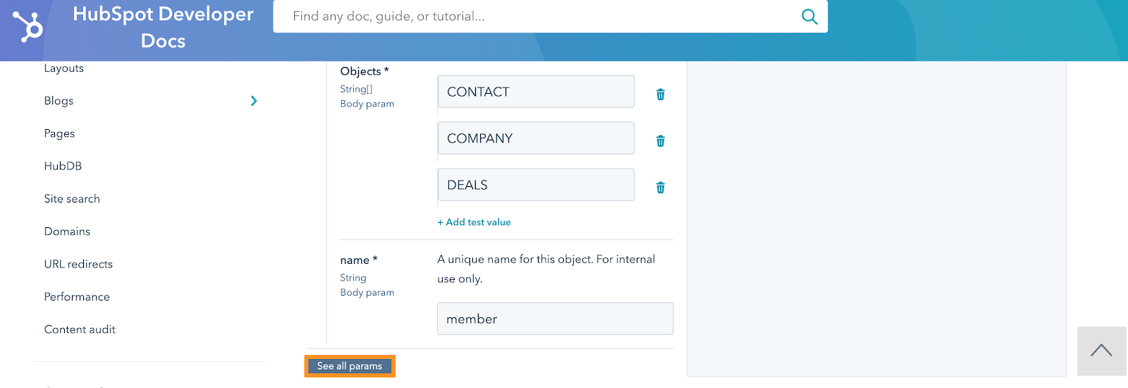Go to HubDB docs section
Screen dimensions: 1128x388
tap(63, 166)
